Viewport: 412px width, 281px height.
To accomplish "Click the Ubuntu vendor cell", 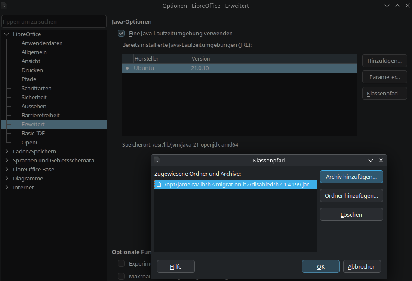I will click(x=144, y=68).
